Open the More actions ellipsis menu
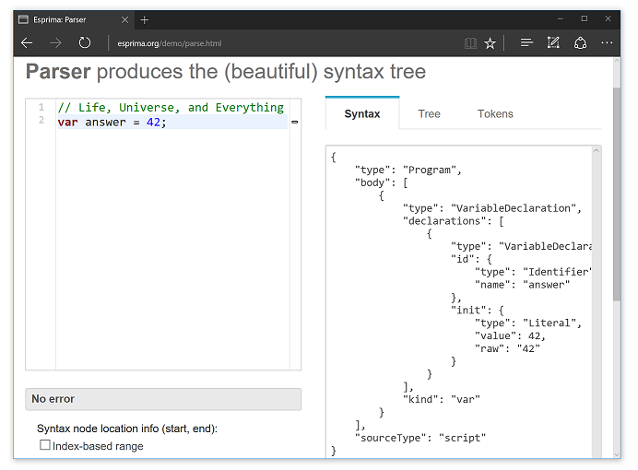 (607, 42)
